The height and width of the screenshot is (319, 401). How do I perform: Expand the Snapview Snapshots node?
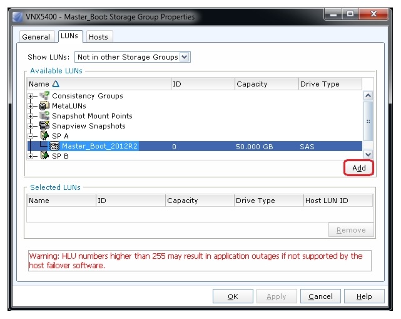tap(31, 126)
